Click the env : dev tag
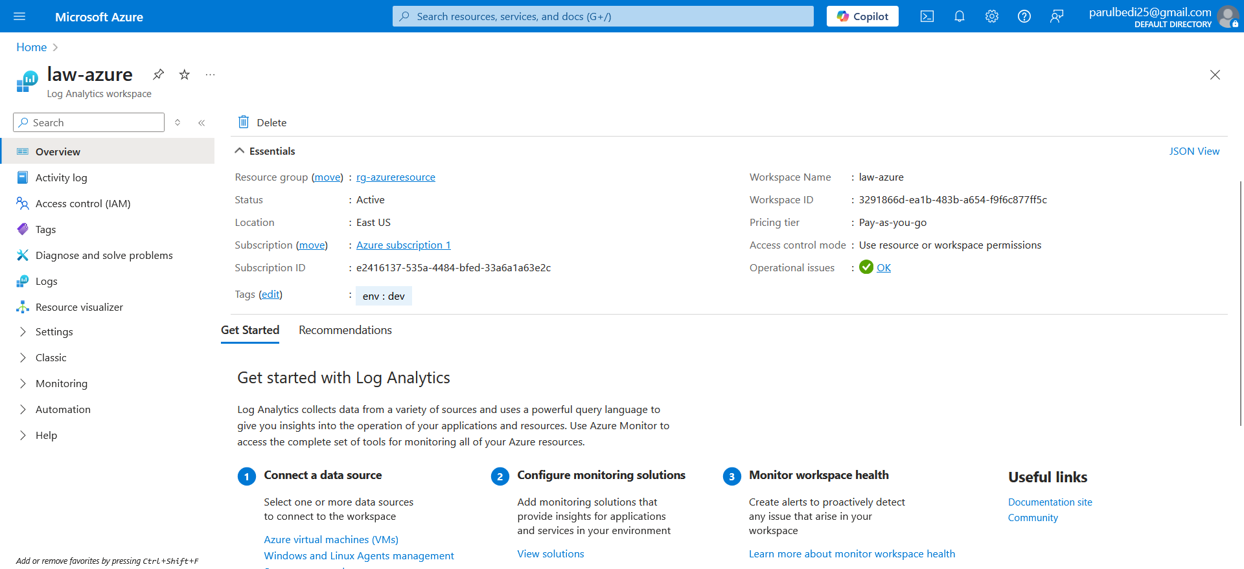The image size is (1244, 569). coord(384,296)
